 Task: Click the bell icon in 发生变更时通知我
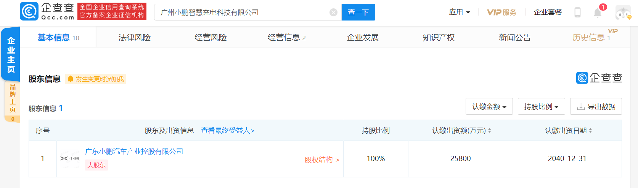pos(71,79)
